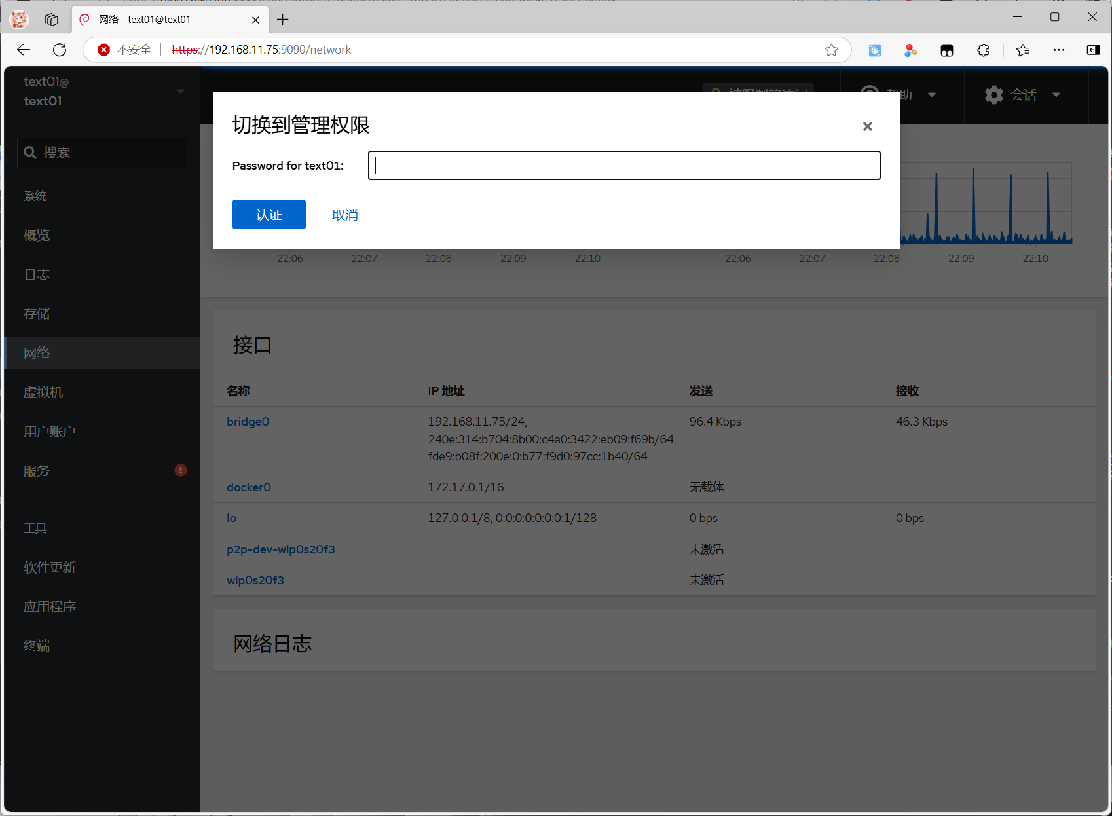Image resolution: width=1112 pixels, height=816 pixels.
Task: Click the not-secure warning icon in address bar
Action: click(103, 50)
